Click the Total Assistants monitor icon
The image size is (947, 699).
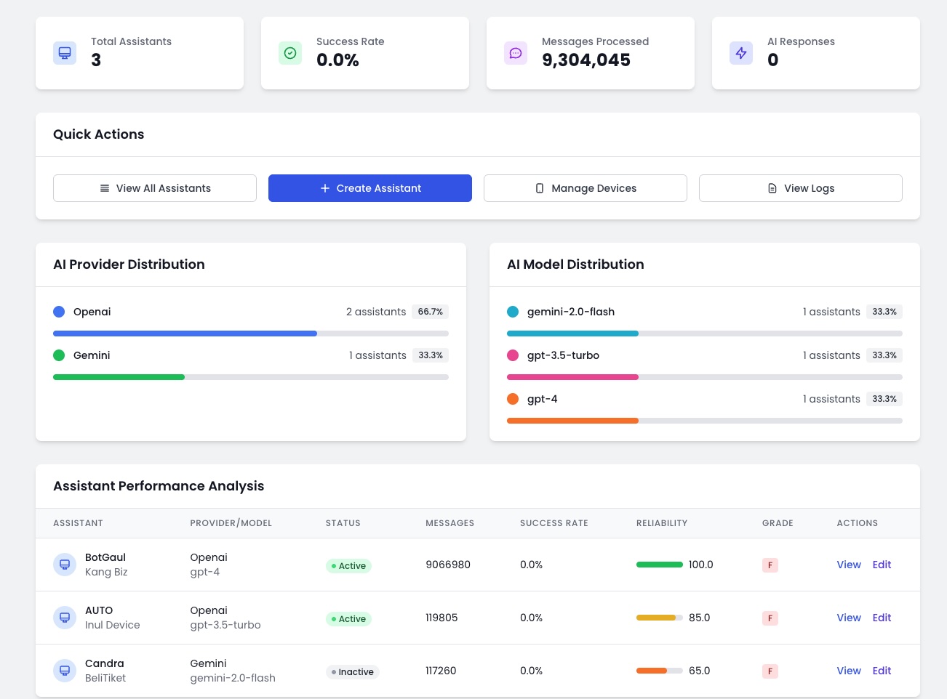click(65, 52)
